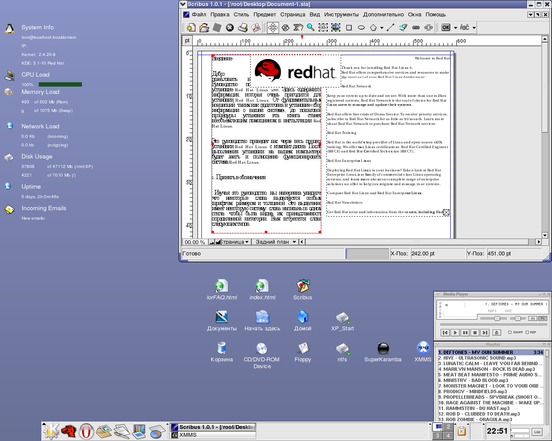The image size is (552, 441).
Task: Adjust the balance slider in Media Player
Action: click(517, 319)
